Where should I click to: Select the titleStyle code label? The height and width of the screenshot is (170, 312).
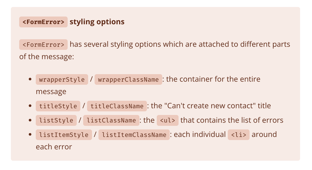coord(58,106)
